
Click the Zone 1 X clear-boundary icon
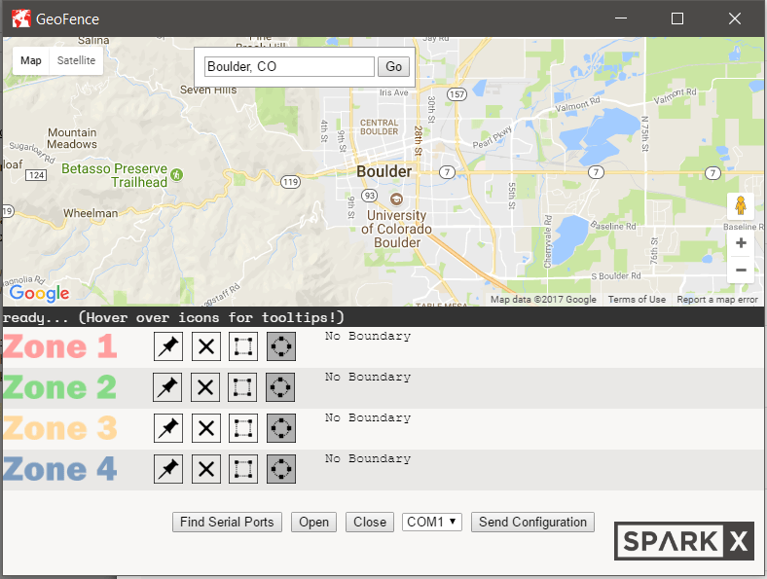click(x=206, y=346)
